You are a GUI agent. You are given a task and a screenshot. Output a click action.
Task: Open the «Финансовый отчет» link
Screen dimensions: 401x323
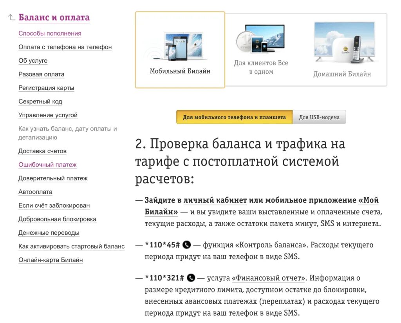[269, 278]
